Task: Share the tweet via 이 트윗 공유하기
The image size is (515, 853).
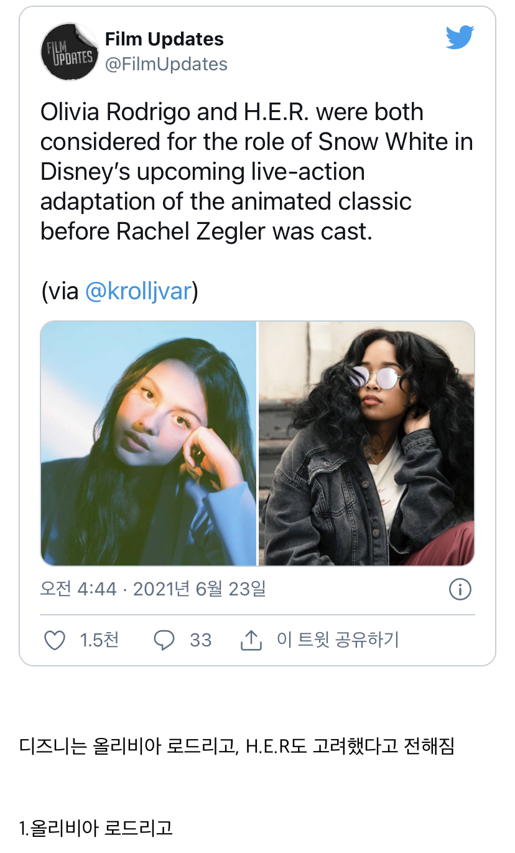Action: click(x=336, y=639)
